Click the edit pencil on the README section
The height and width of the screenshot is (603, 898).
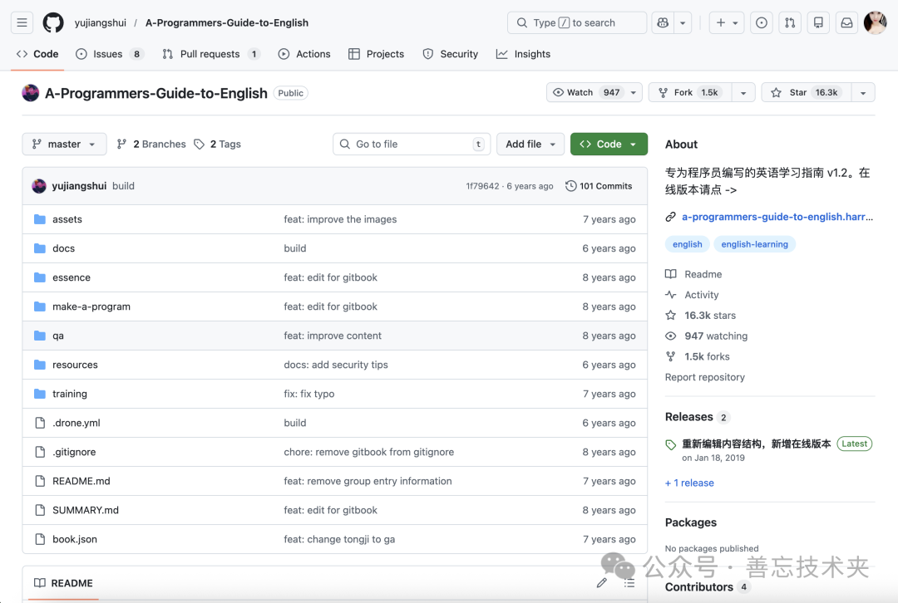click(602, 582)
